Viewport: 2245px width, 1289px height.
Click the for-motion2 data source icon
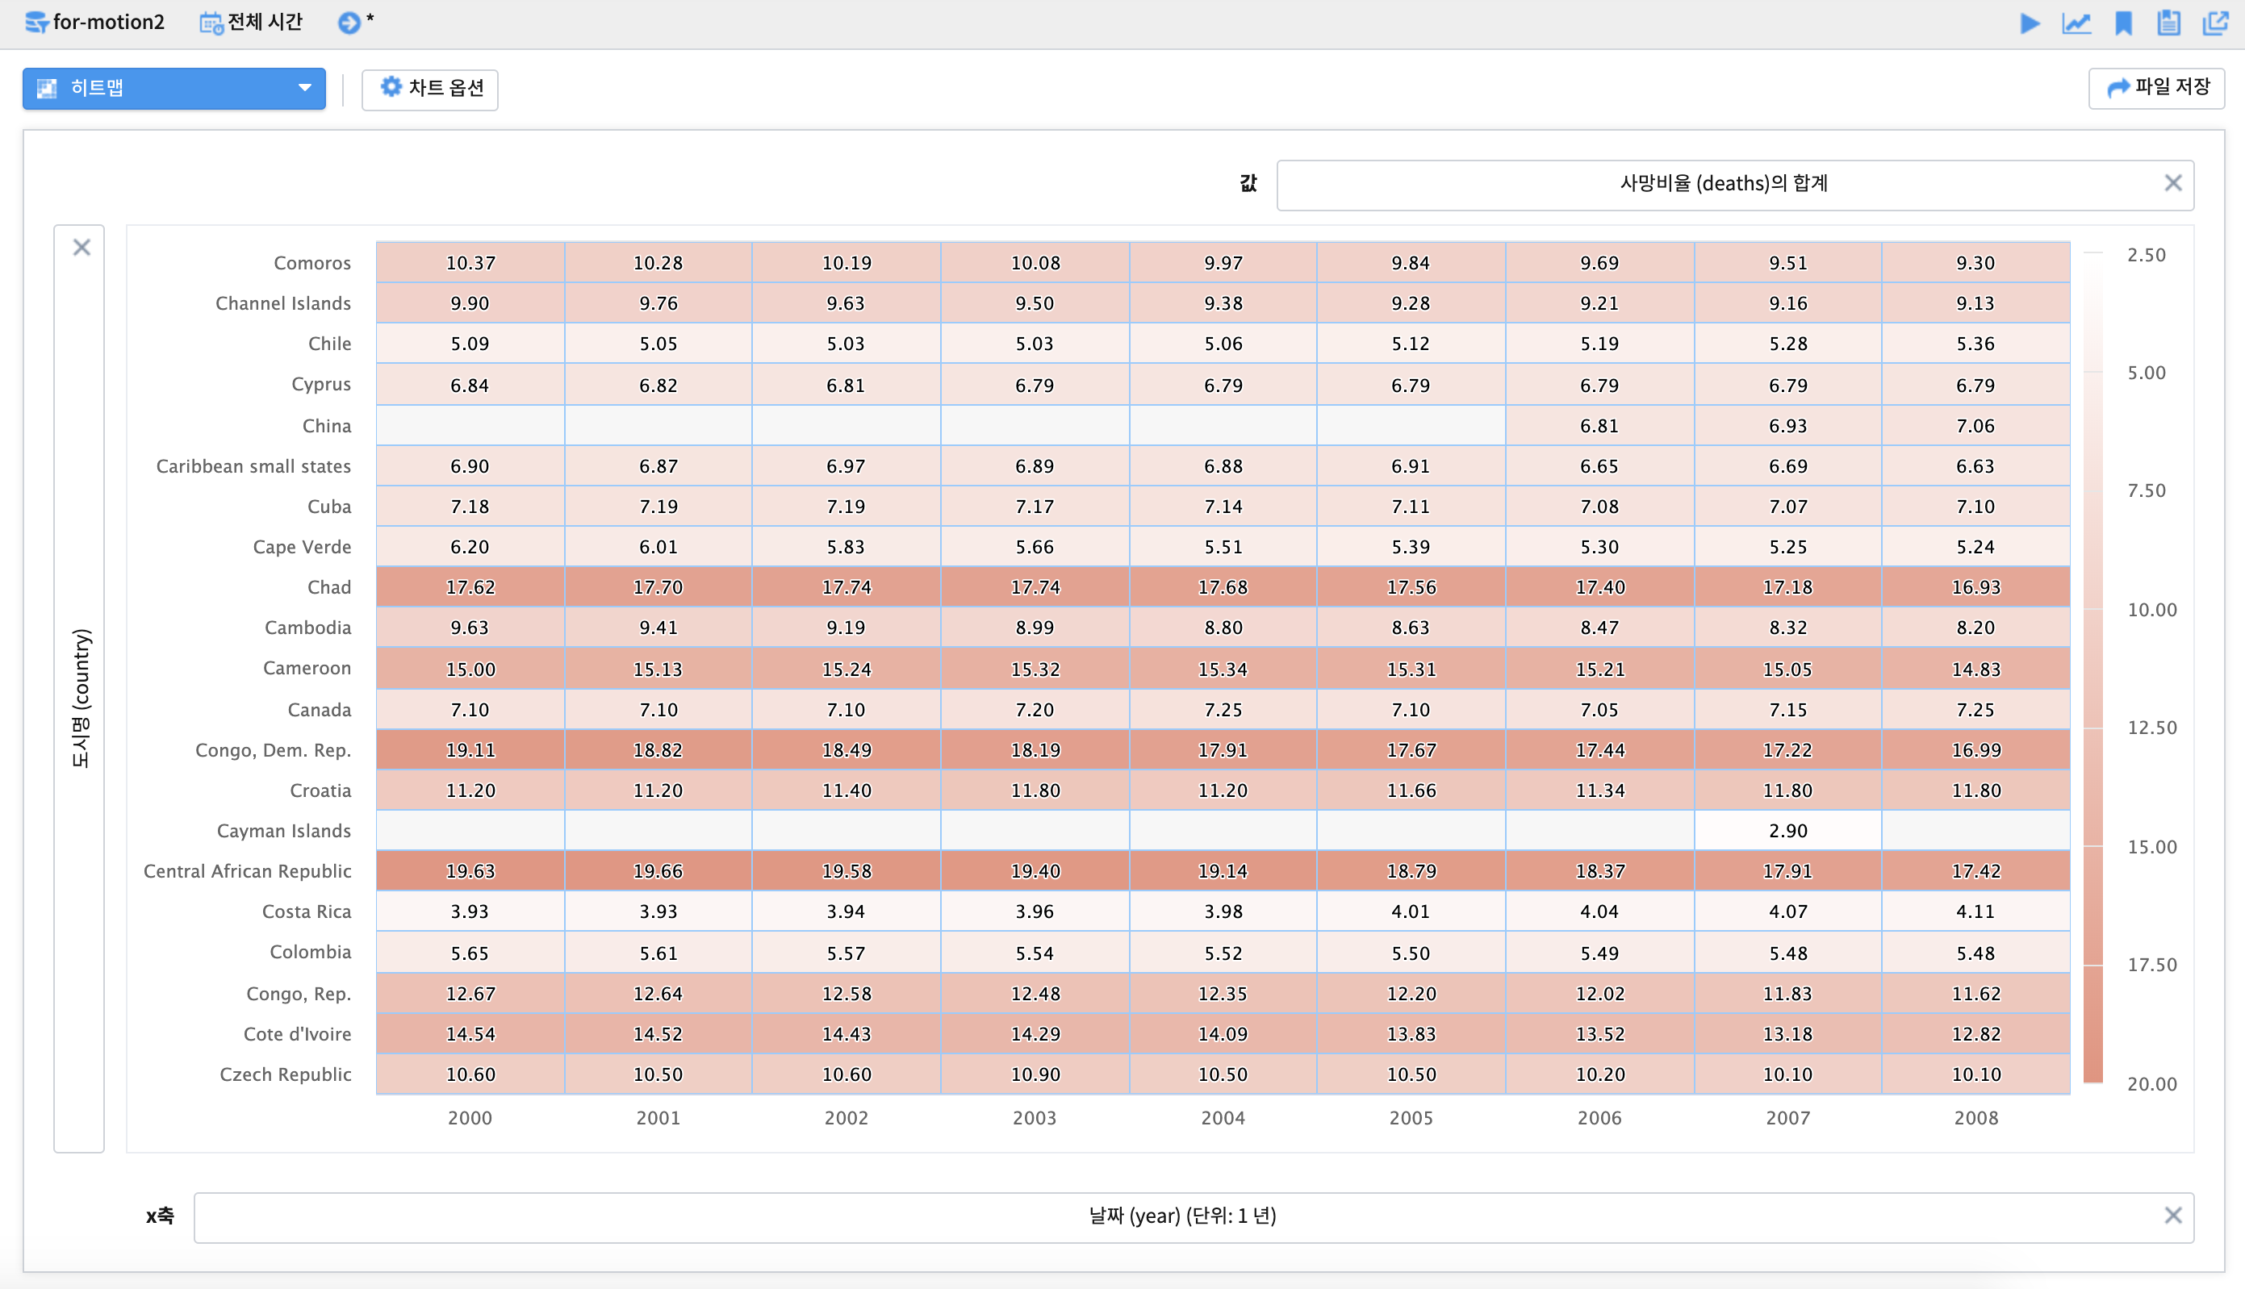pos(36,22)
